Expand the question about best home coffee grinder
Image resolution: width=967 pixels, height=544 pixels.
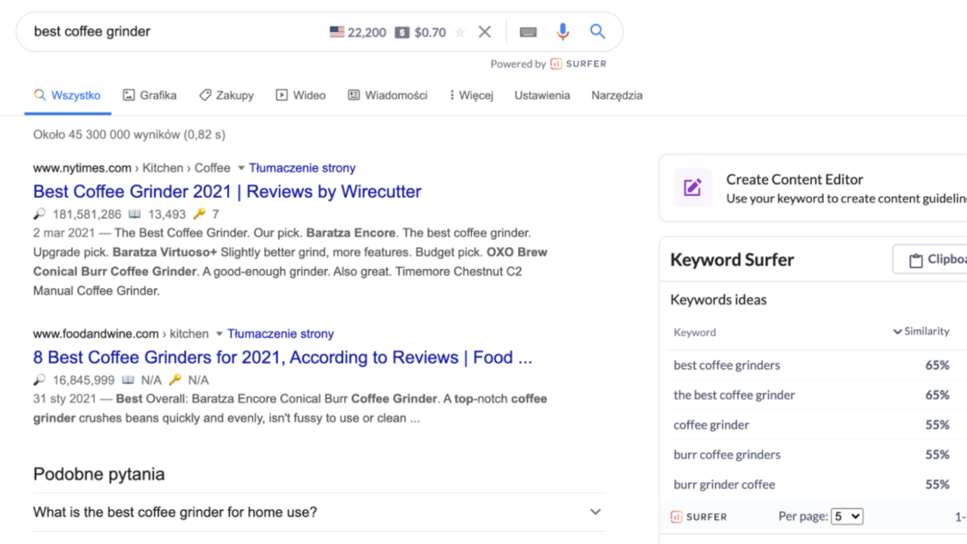point(594,512)
